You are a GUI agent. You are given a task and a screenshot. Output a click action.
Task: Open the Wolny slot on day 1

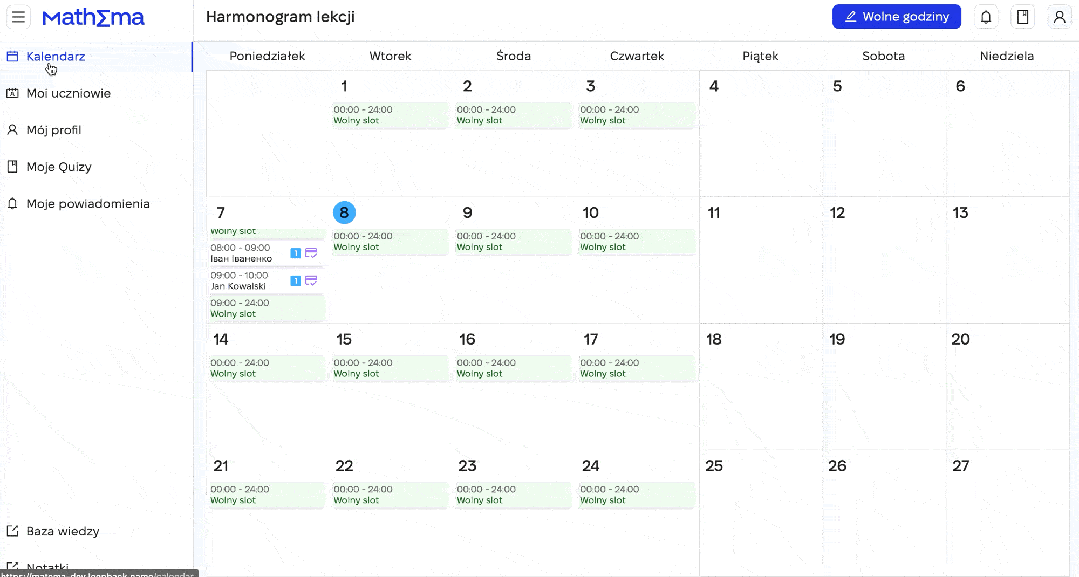tap(390, 115)
